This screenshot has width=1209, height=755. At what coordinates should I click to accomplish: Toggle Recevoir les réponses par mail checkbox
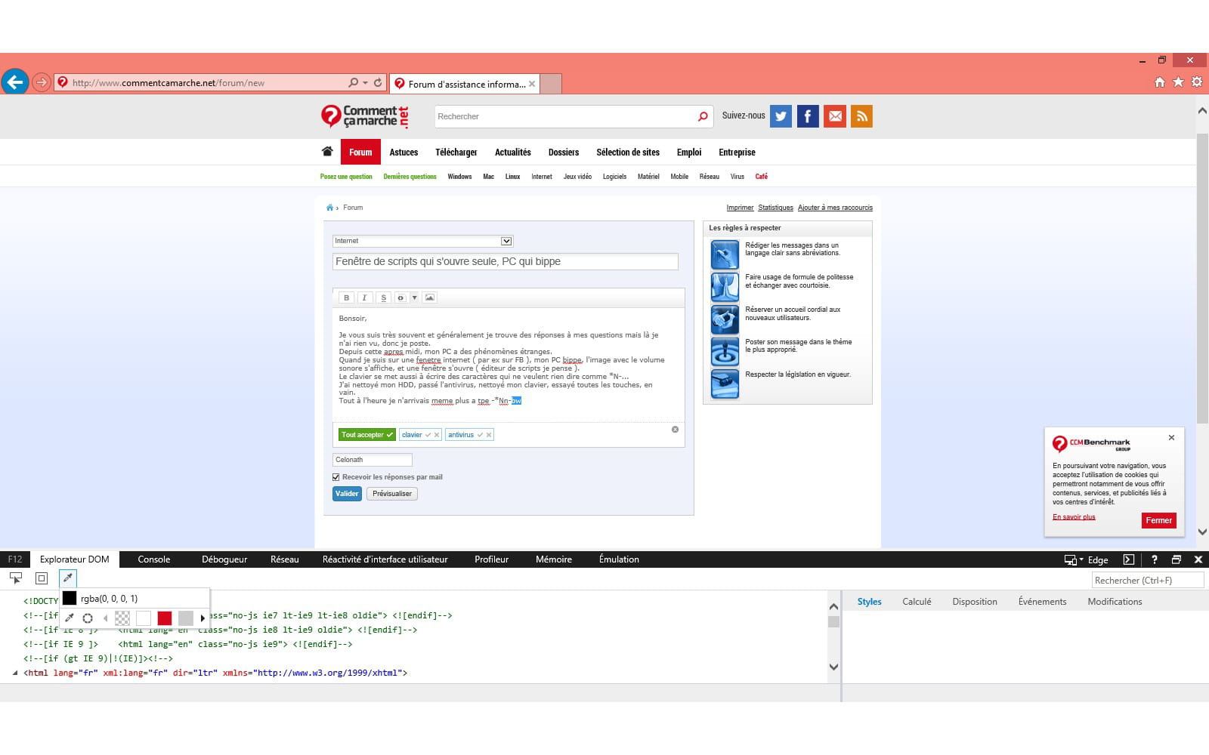[336, 477]
